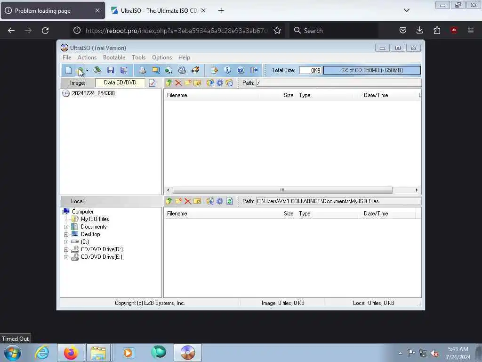The image size is (482, 362).
Task: Click the red X delete icon in Local pane toolbar
Action: (188, 201)
